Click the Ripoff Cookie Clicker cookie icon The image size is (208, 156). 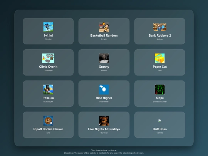pyautogui.click(x=48, y=121)
